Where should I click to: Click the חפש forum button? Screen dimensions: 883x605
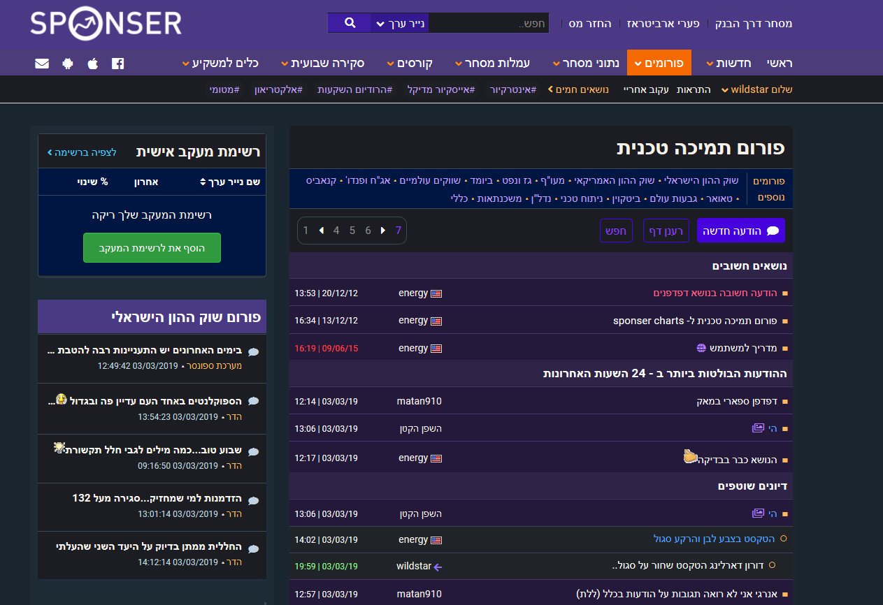click(616, 231)
